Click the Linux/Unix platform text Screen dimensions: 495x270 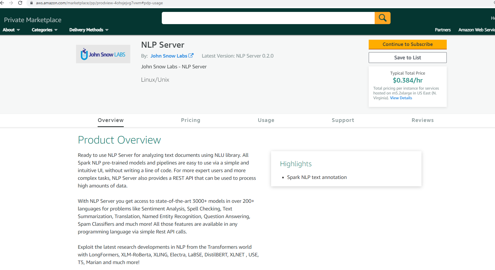[155, 80]
